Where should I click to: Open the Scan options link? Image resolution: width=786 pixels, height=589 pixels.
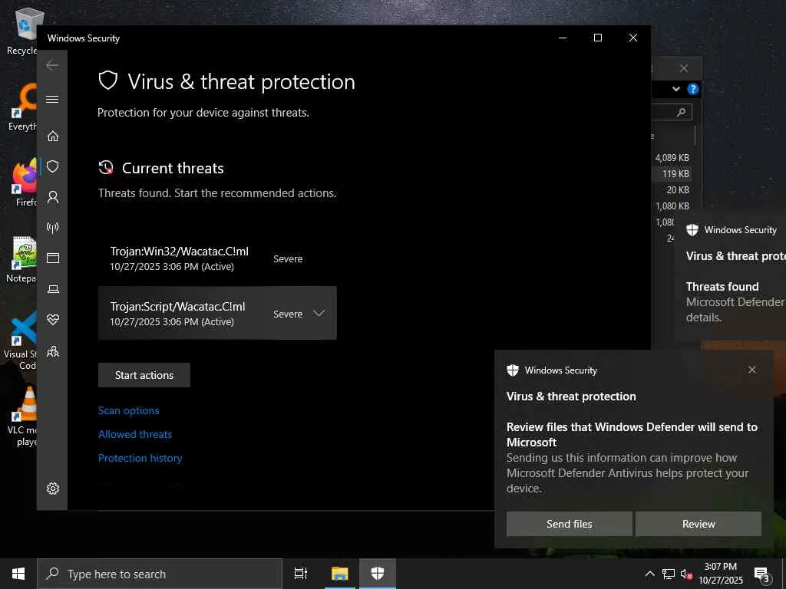(129, 411)
